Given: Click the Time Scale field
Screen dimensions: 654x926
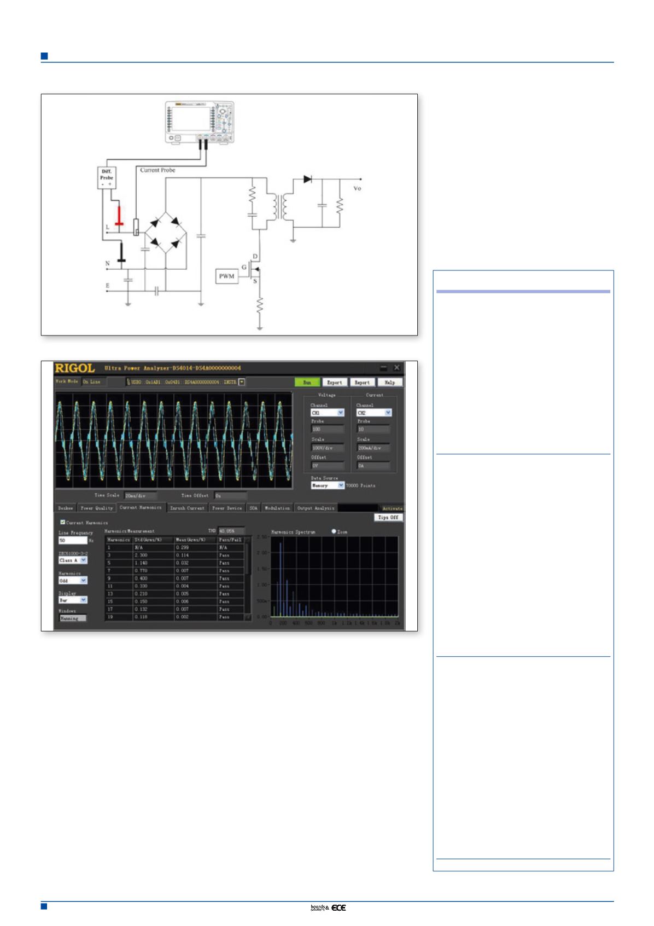Looking at the screenshot, I should click(140, 496).
